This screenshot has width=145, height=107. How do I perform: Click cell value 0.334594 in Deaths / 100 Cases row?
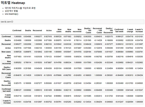[109, 68]
